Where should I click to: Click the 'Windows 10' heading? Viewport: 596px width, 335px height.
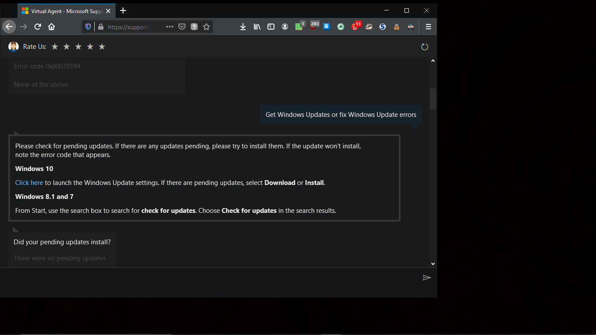pos(34,169)
